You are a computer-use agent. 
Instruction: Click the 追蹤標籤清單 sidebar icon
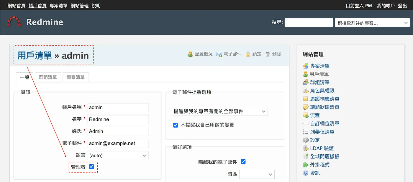[306, 99]
